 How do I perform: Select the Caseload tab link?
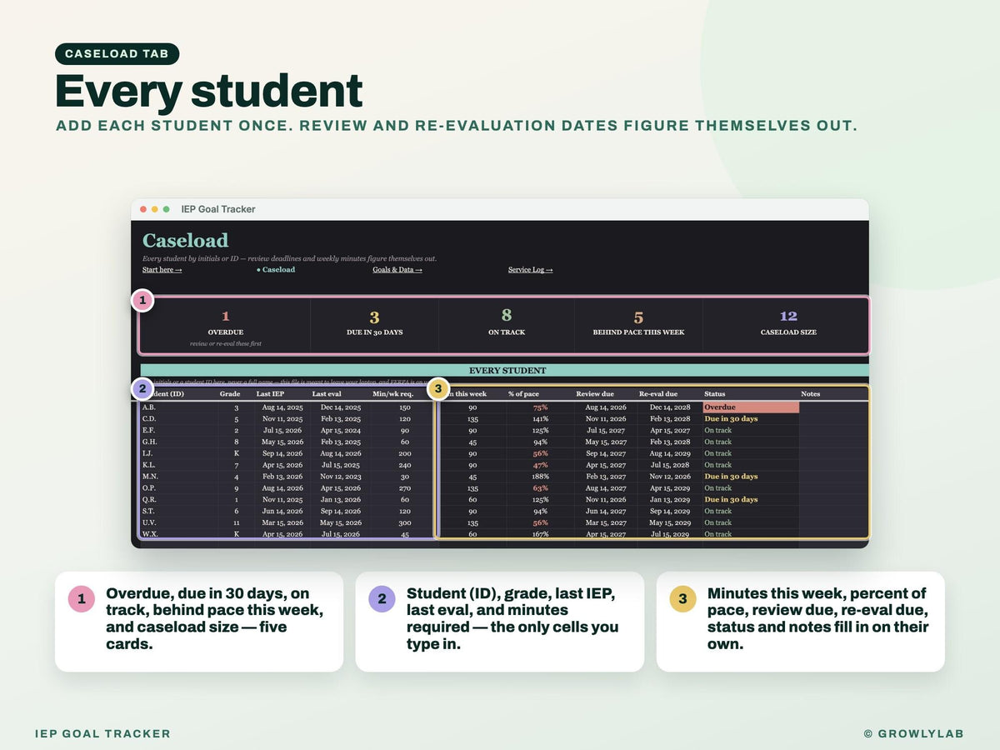(276, 270)
